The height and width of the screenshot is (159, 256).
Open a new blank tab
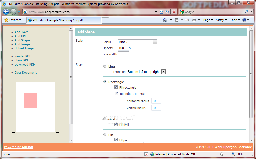point(105,21)
